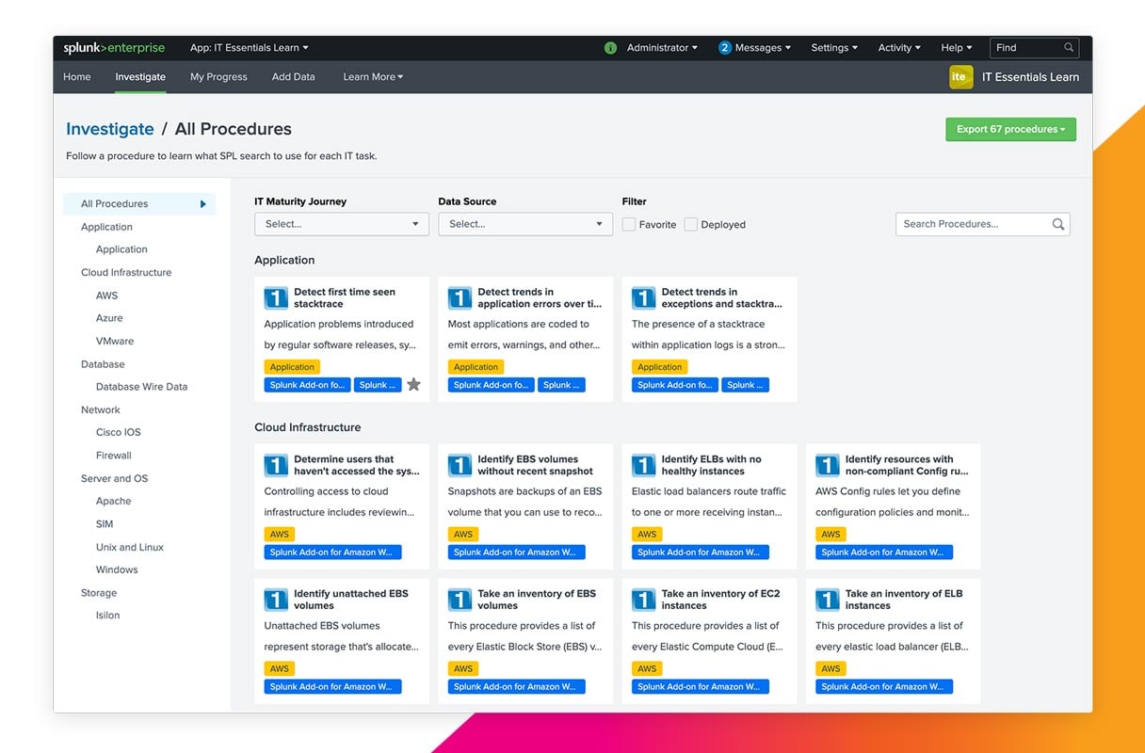Select Cisco IOS in sidebar

(118, 433)
